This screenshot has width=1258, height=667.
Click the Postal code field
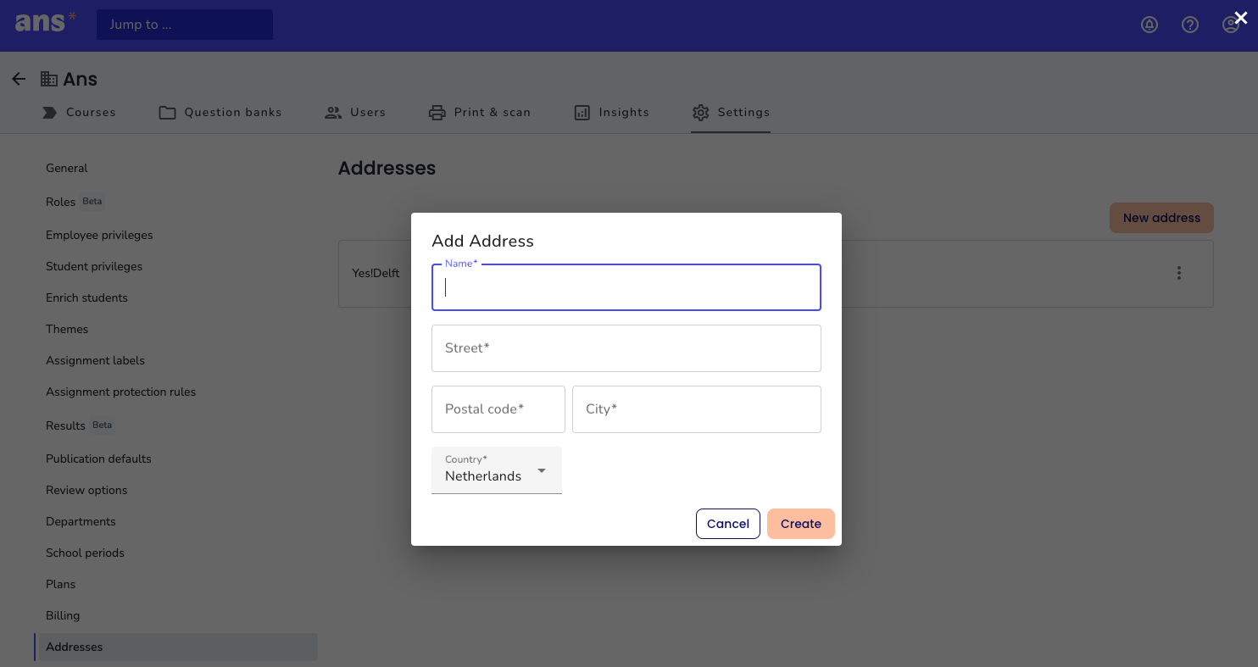(x=498, y=409)
